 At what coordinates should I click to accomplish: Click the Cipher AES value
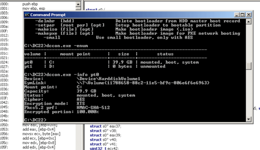click(81, 99)
